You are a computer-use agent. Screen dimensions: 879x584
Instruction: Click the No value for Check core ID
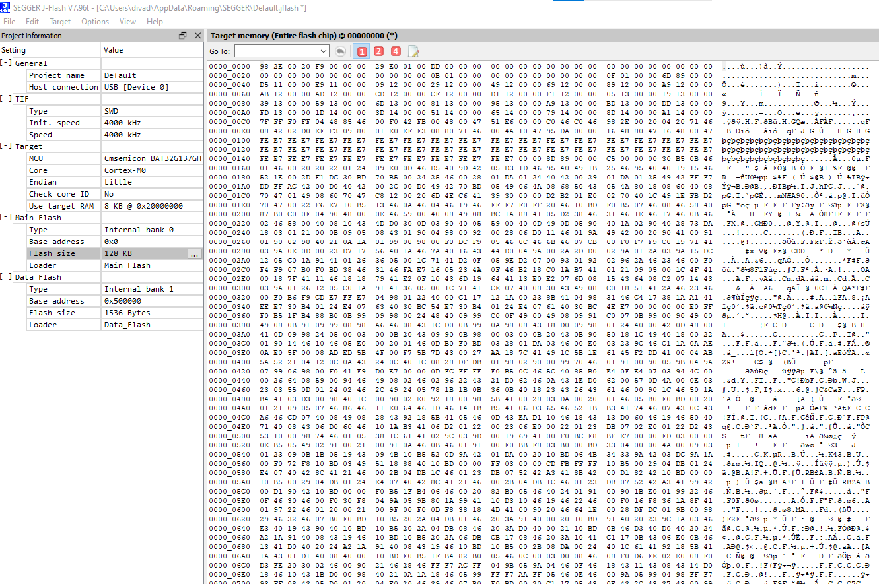tap(108, 194)
